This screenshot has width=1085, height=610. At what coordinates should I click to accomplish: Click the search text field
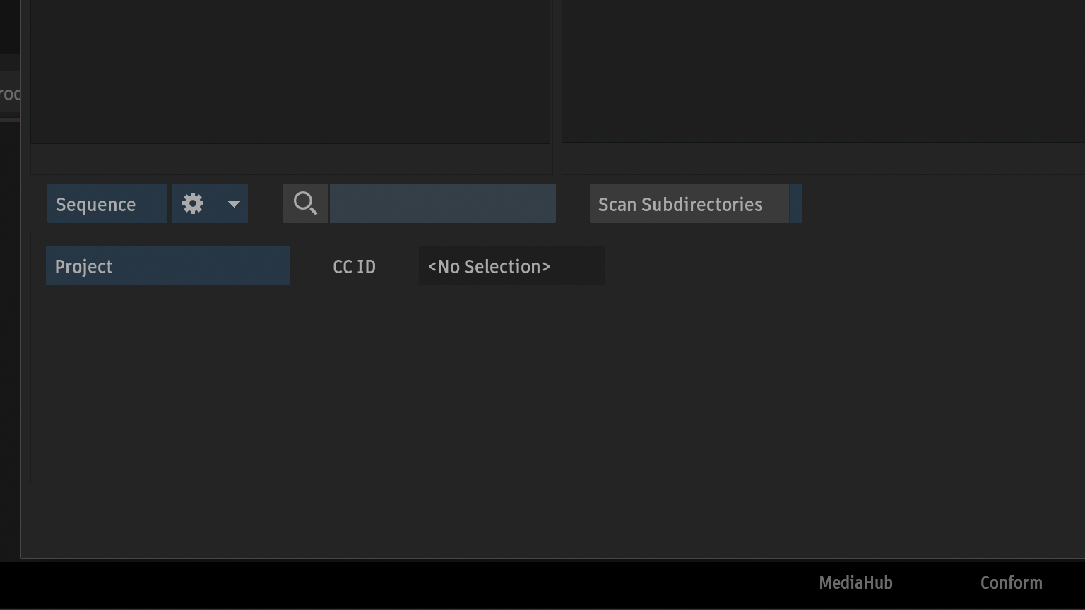point(443,204)
